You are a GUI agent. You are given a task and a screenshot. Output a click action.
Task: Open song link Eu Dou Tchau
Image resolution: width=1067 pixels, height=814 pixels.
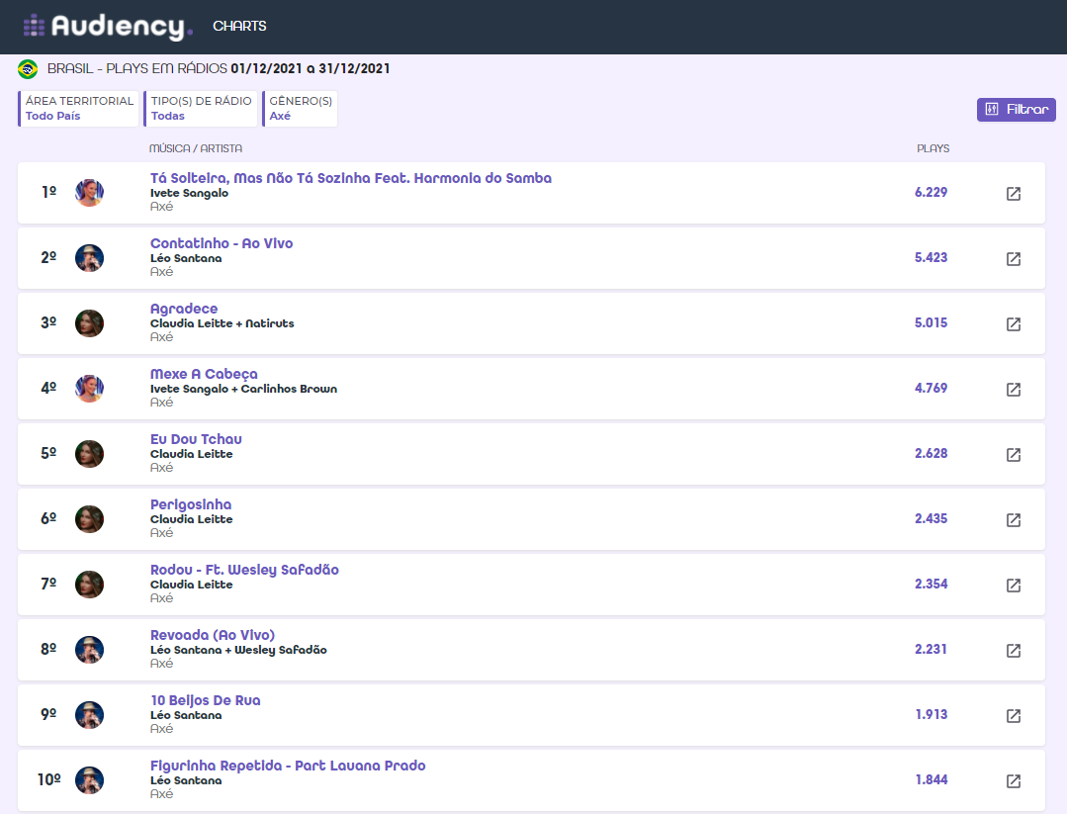[196, 439]
